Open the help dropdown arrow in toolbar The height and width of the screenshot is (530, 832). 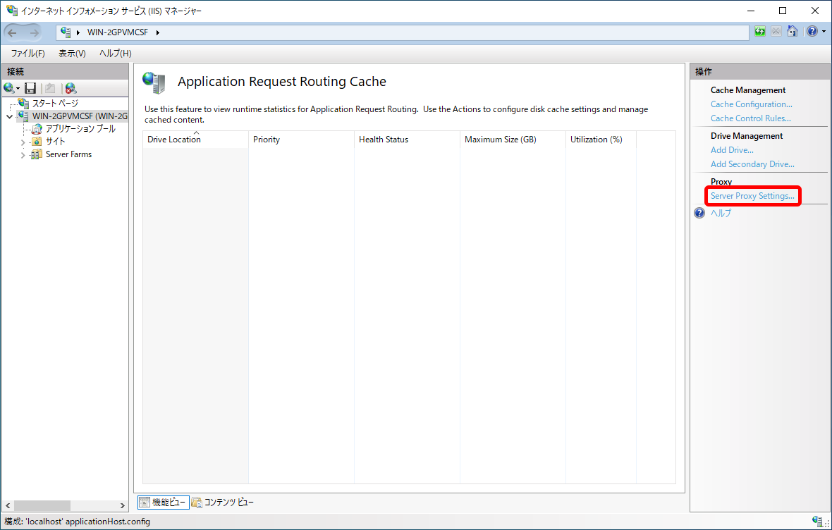(x=824, y=32)
